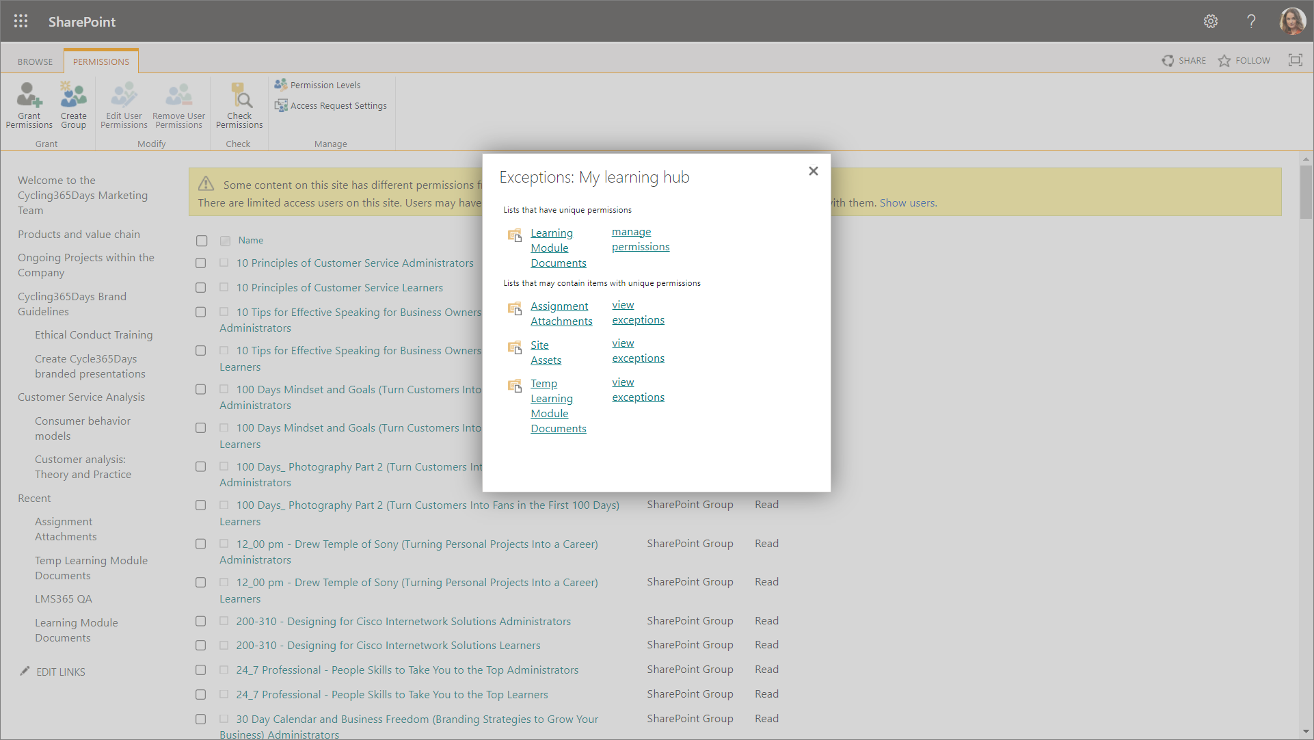The height and width of the screenshot is (740, 1314).
Task: Open the SharePoint app launcher grid
Action: pos(21,21)
